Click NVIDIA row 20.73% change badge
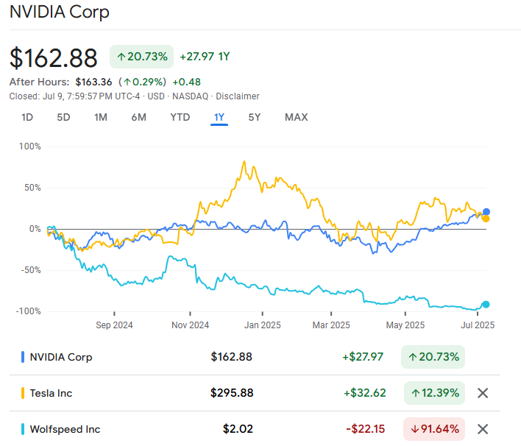 point(433,357)
